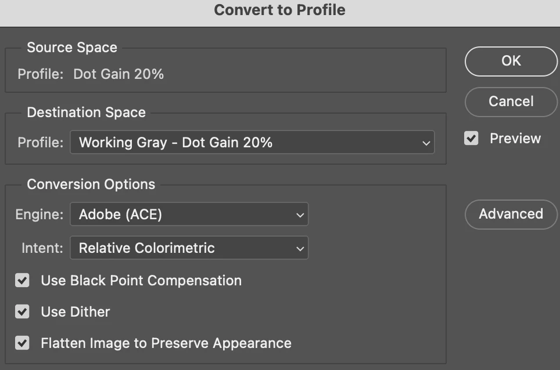This screenshot has height=370, width=560.
Task: Toggle the Preview checkbox
Action: pyautogui.click(x=471, y=139)
